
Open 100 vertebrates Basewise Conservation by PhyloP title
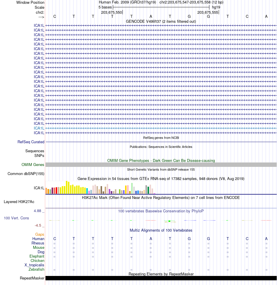161,211
